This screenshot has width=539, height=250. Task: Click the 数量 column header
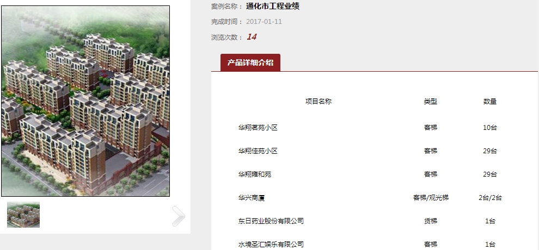pos(490,102)
